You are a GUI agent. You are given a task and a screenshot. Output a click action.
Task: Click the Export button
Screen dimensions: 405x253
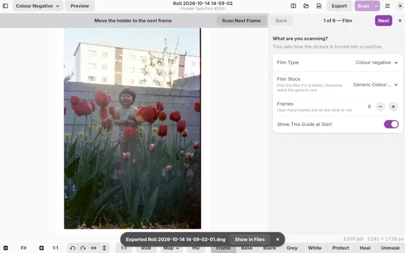tap(339, 6)
